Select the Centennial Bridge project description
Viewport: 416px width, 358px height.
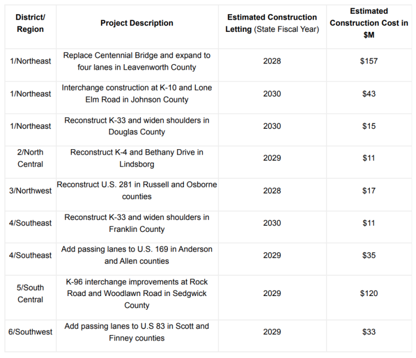coord(137,61)
